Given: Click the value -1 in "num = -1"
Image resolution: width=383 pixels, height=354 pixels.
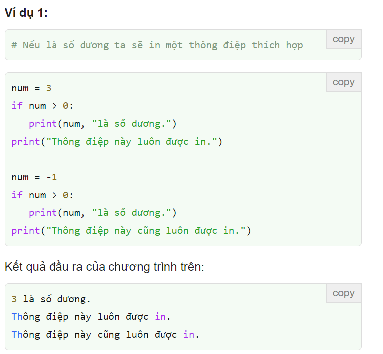Looking at the screenshot, I should pyautogui.click(x=52, y=177).
